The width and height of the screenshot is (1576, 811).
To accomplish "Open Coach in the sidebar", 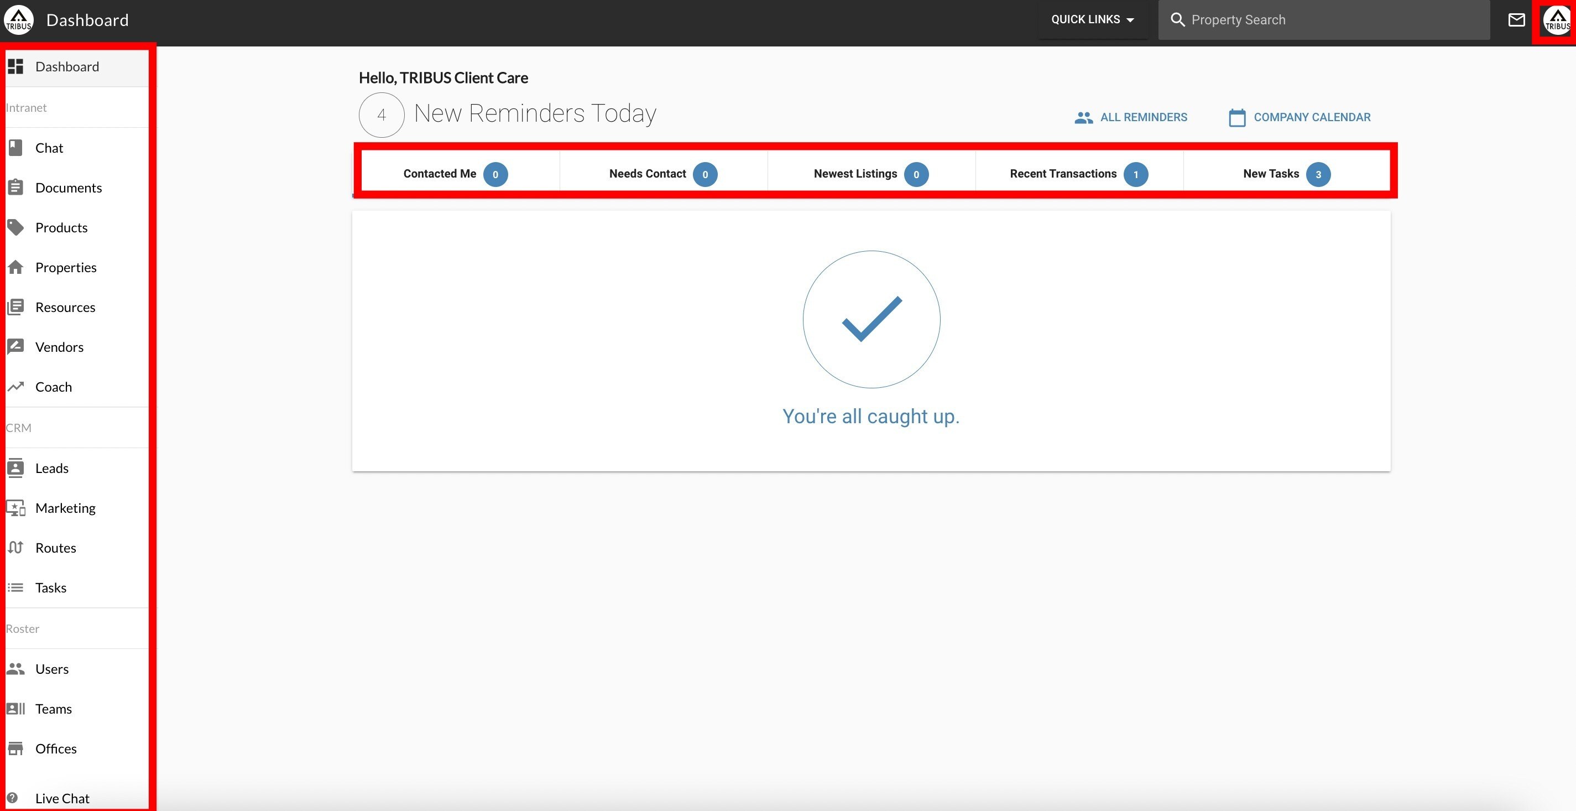I will 77,387.
